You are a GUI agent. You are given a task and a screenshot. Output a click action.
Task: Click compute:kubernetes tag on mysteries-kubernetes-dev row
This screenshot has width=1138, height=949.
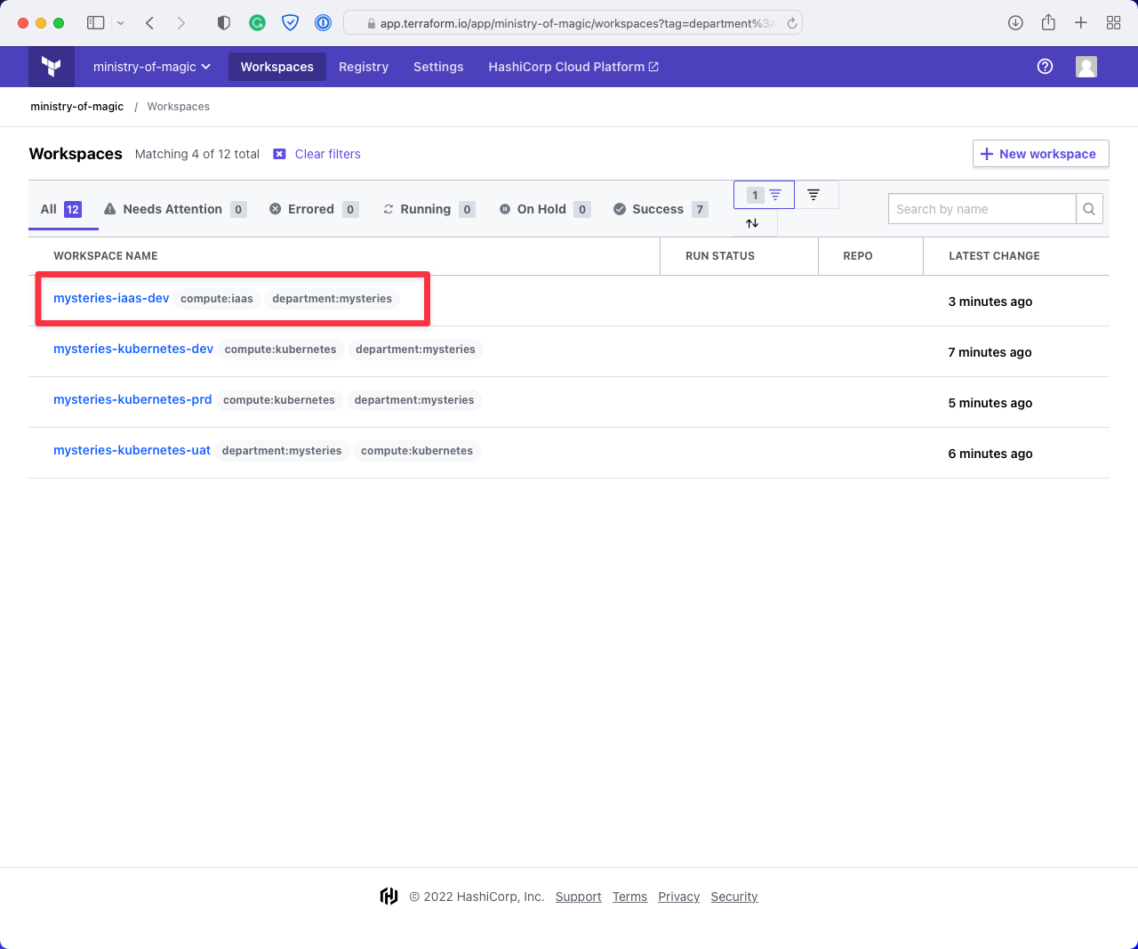coord(281,350)
